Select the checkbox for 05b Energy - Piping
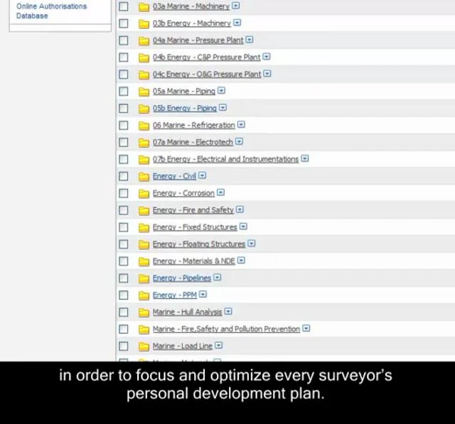The width and height of the screenshot is (455, 424). pyautogui.click(x=124, y=109)
